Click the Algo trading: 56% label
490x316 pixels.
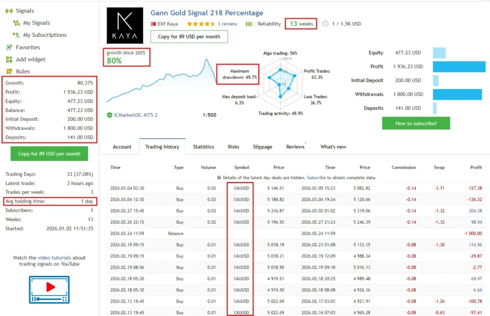[x=280, y=54]
